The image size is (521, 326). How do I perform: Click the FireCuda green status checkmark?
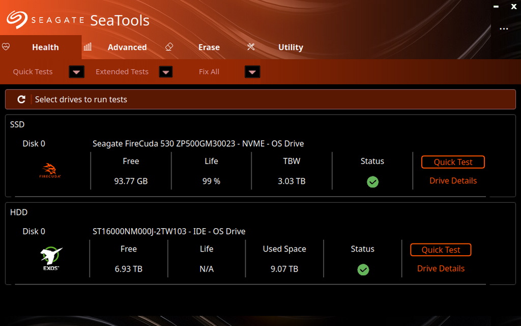[372, 182]
